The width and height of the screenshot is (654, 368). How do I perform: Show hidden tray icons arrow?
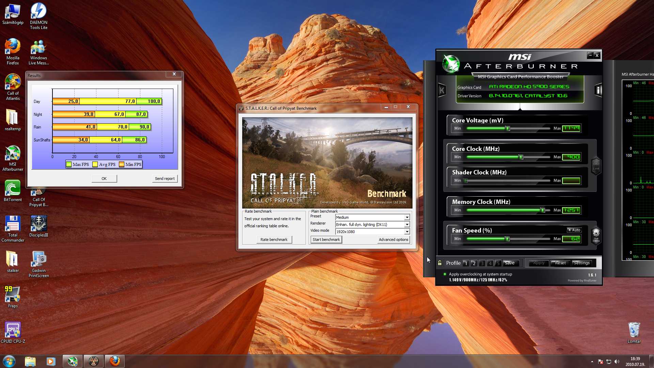coord(592,362)
